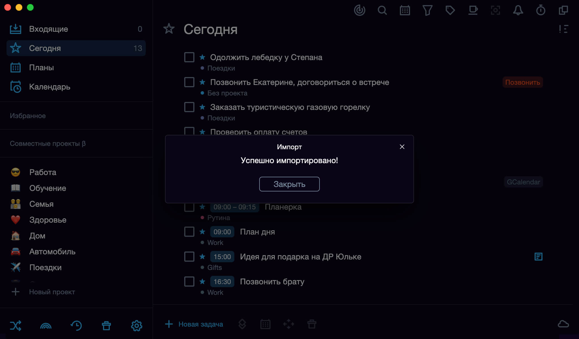Click the shuffle icon in sidebar footer
The height and width of the screenshot is (339, 579).
[x=16, y=326]
